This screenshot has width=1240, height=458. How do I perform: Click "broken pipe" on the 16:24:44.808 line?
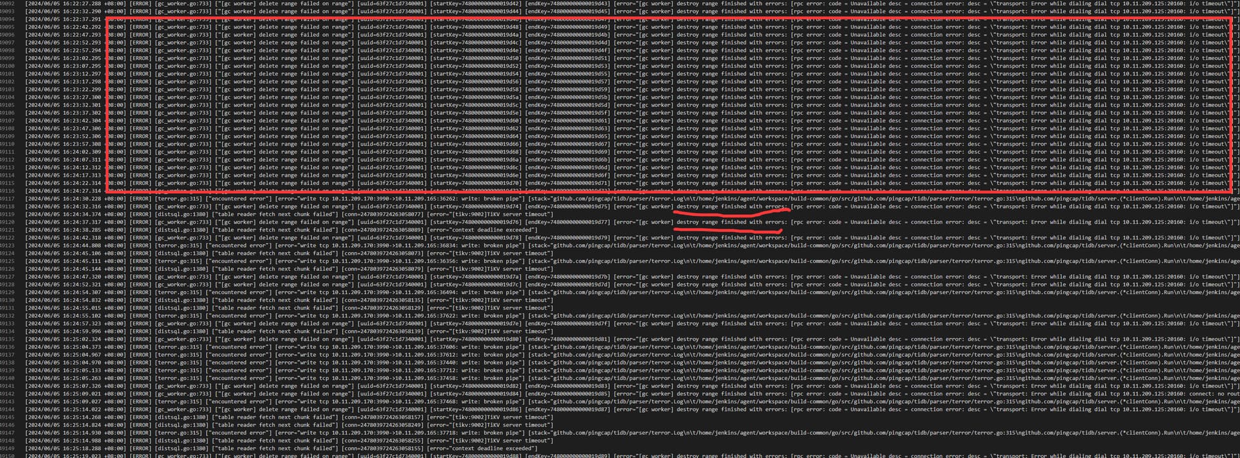tap(501, 246)
